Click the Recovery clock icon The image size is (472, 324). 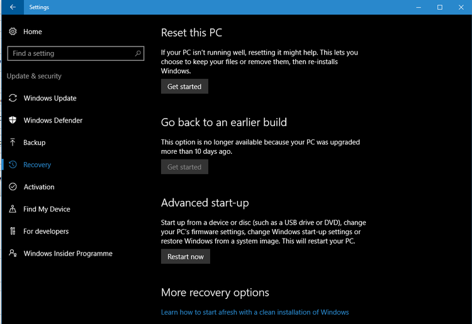coord(13,165)
